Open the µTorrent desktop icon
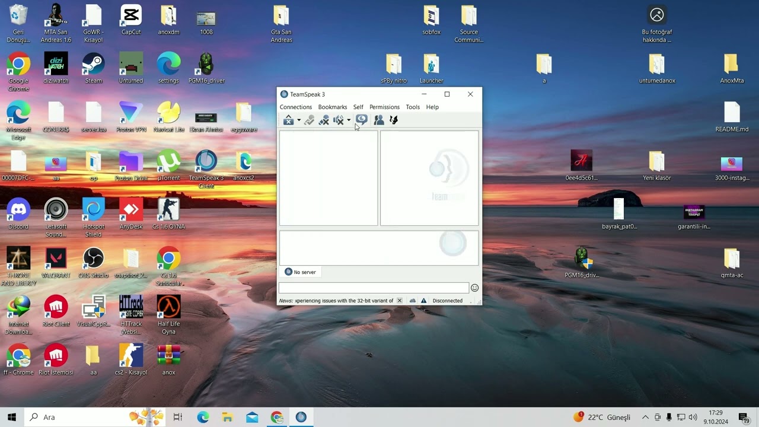759x427 pixels. click(x=168, y=165)
